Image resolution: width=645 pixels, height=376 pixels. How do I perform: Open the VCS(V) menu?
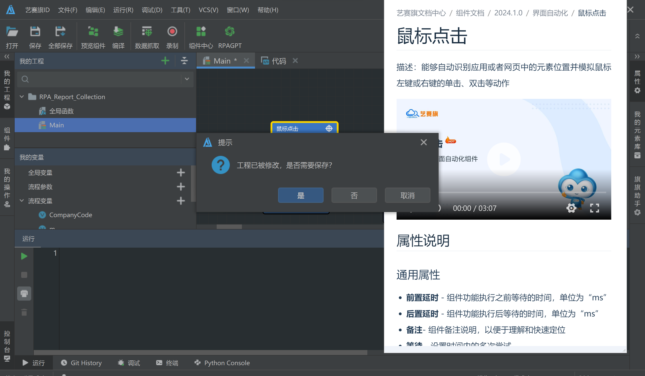coord(208,10)
